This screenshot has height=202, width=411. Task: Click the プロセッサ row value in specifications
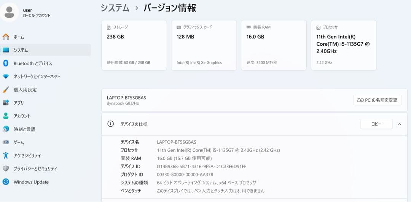[x=218, y=150]
